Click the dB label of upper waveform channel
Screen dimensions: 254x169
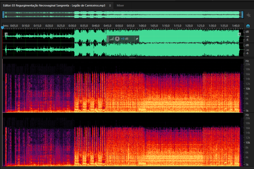(x=247, y=32)
